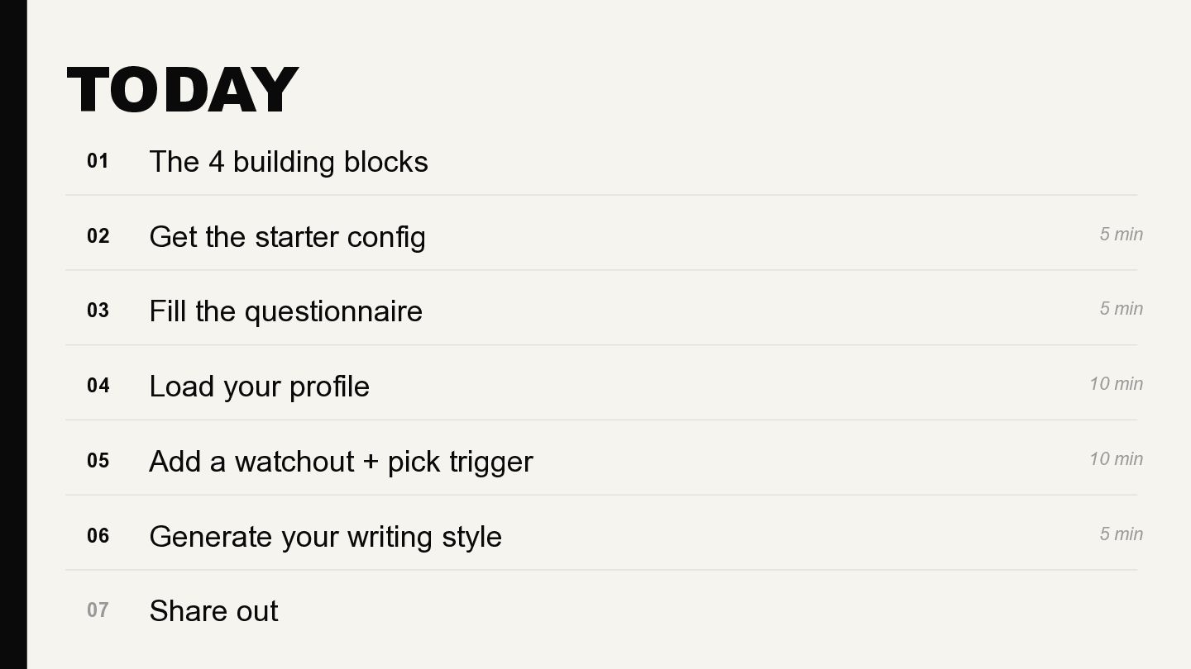Click "Add a watchout + pick trigger"

(341, 462)
